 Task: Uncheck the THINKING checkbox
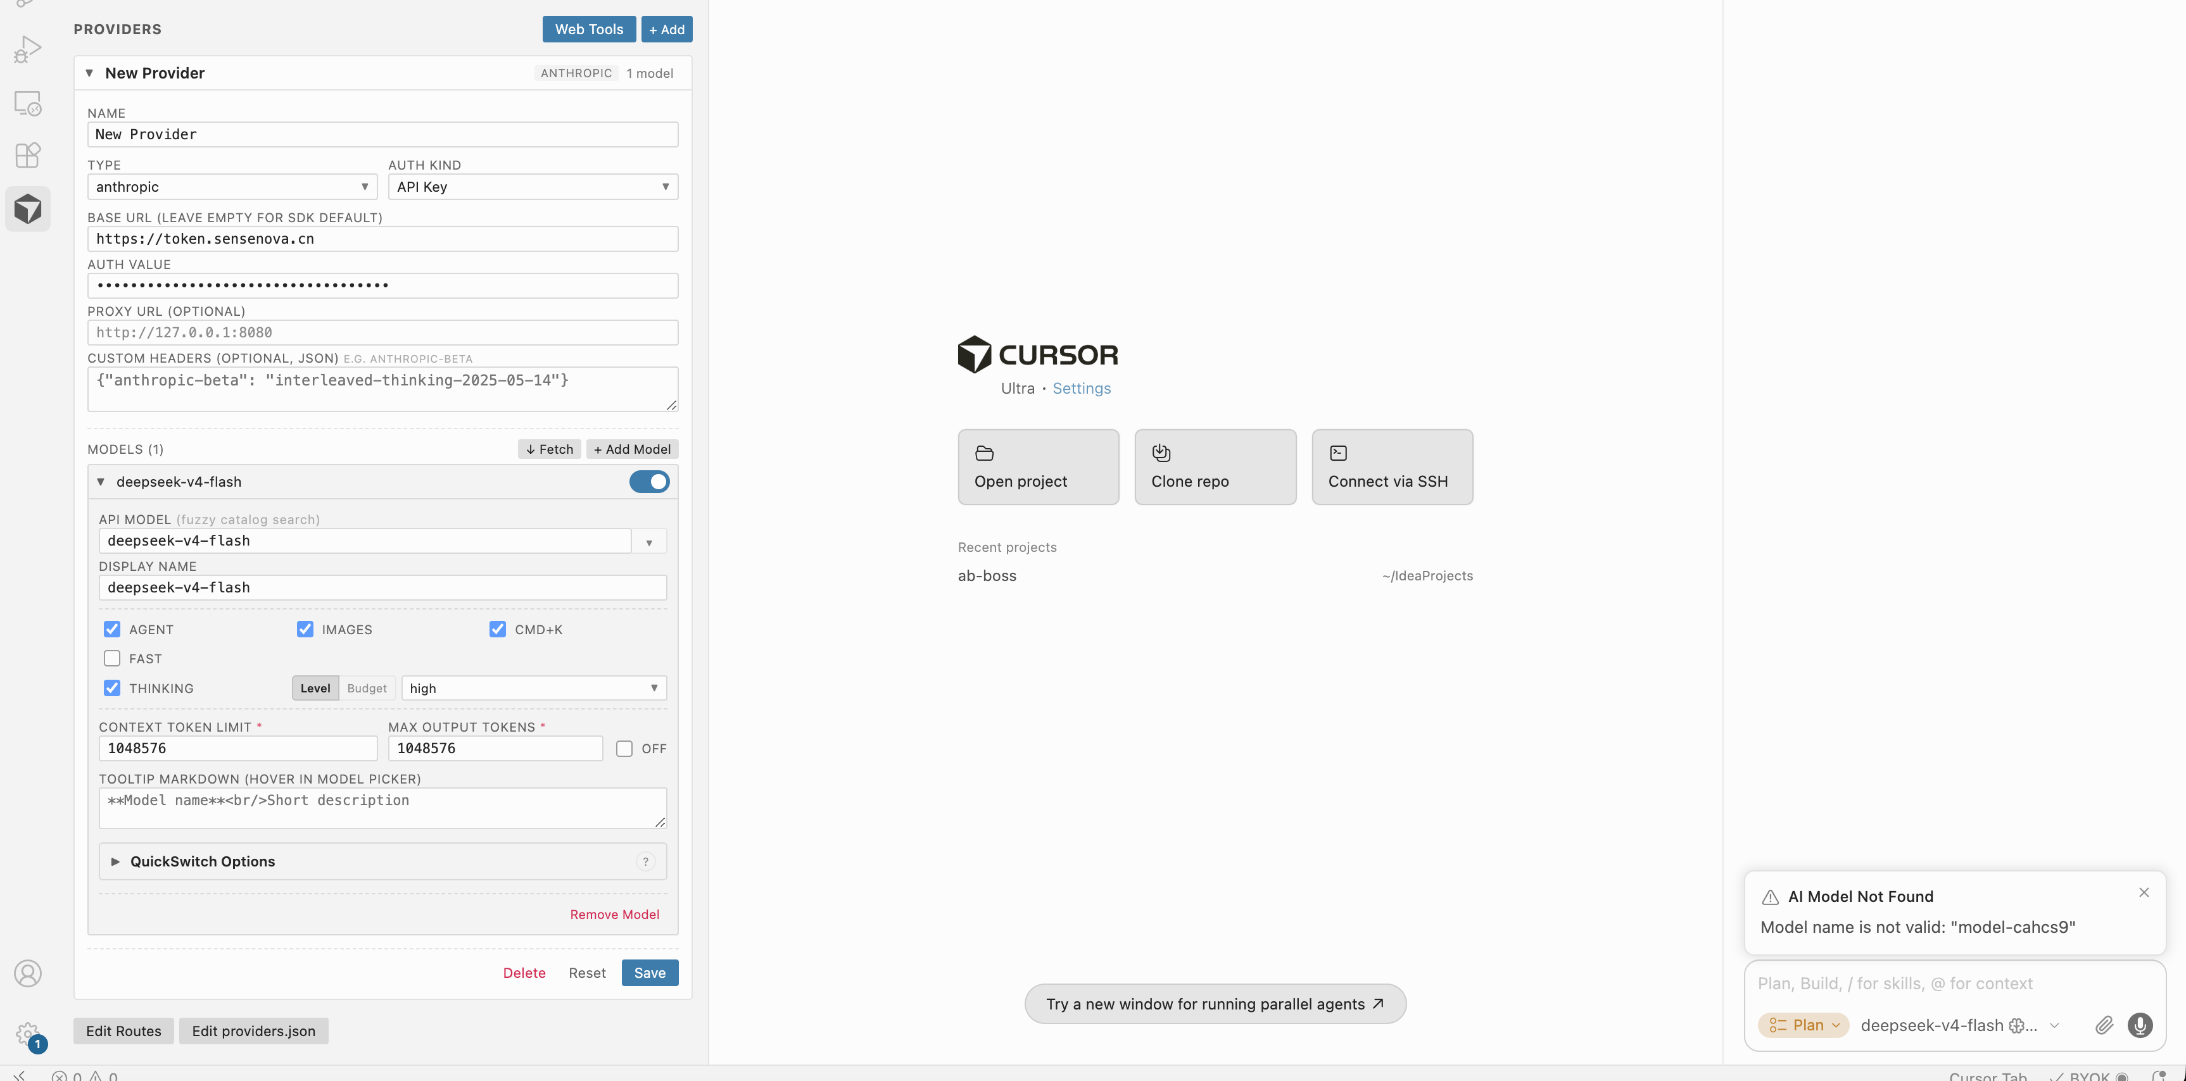point(112,687)
